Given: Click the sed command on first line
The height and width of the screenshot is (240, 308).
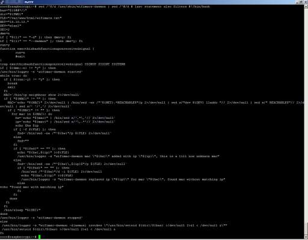Looking at the screenshot, I should 124,7.
